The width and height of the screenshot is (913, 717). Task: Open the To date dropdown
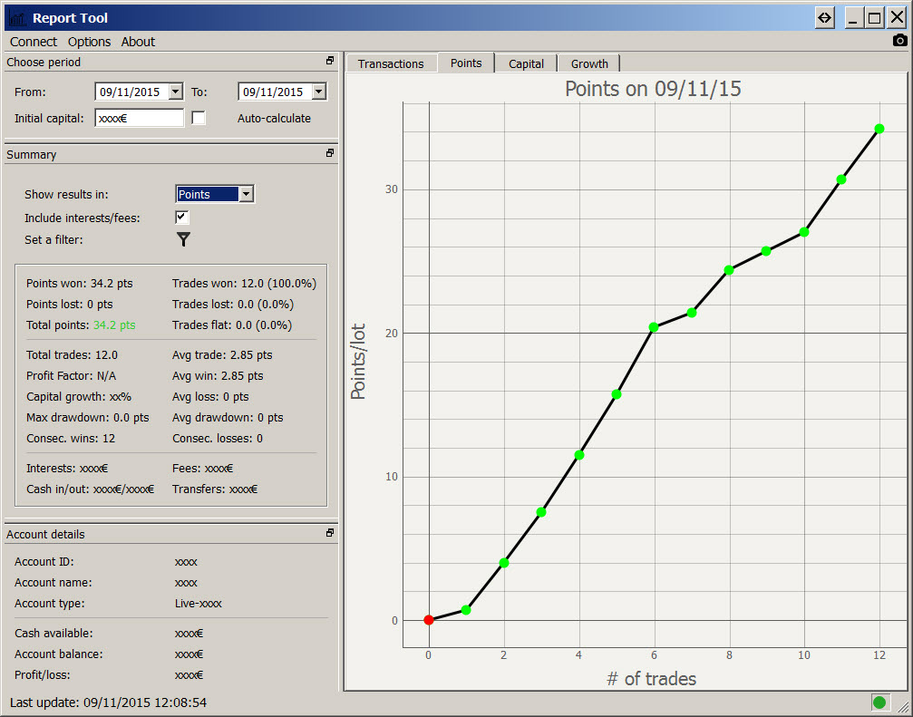click(318, 92)
